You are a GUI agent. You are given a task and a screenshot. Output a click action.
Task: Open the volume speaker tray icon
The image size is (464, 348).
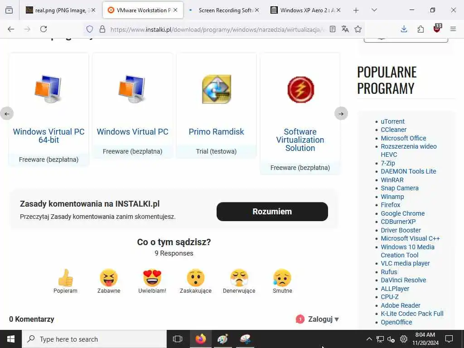click(391, 339)
